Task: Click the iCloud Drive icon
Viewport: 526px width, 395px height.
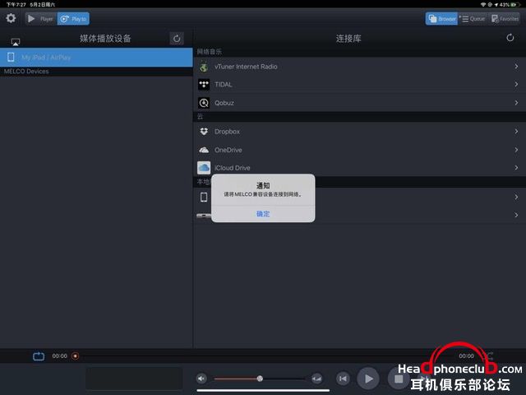Action: click(204, 168)
